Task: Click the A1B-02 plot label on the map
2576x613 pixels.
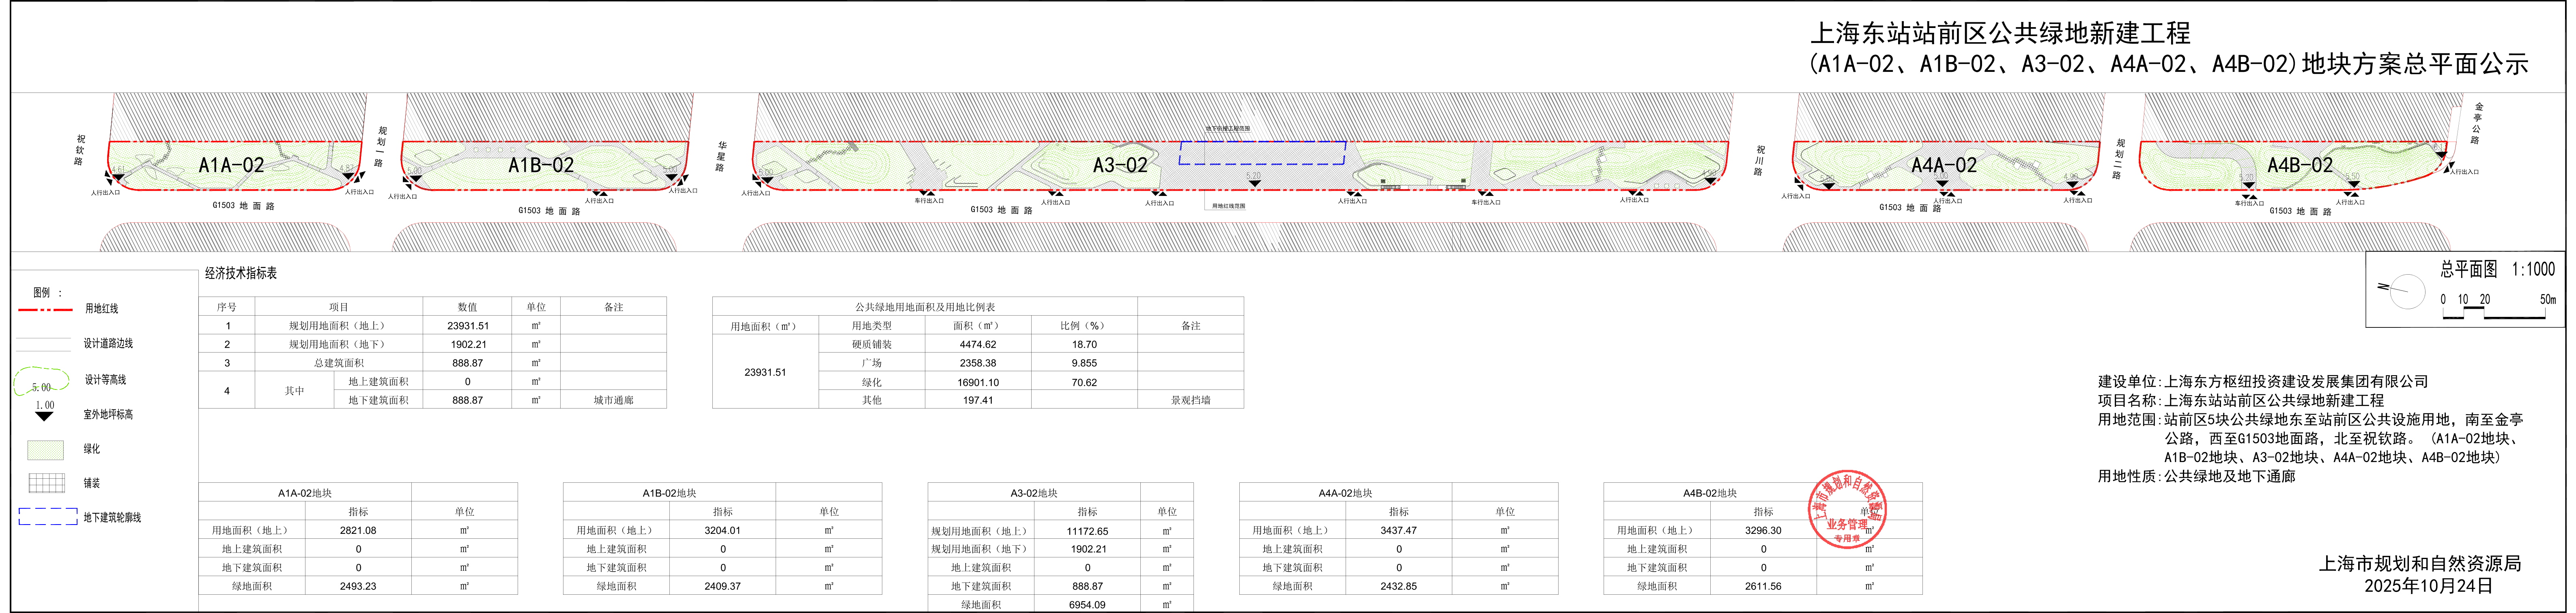Action: [541, 165]
